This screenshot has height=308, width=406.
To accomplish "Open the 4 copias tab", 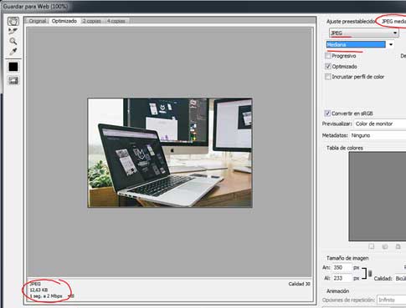I will (x=116, y=21).
